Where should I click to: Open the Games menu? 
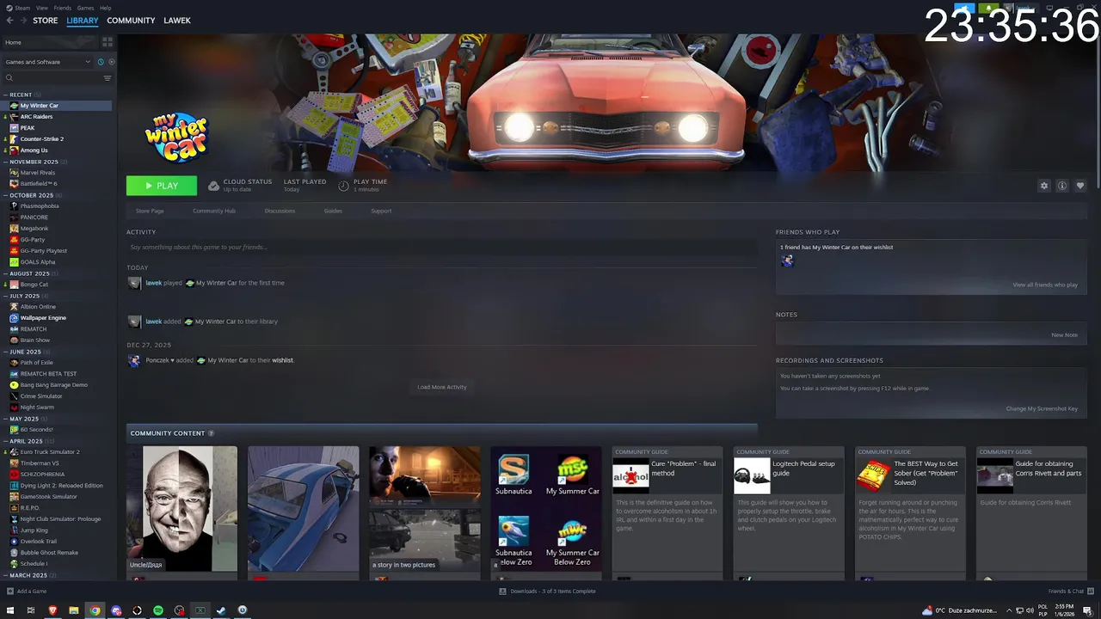85,8
